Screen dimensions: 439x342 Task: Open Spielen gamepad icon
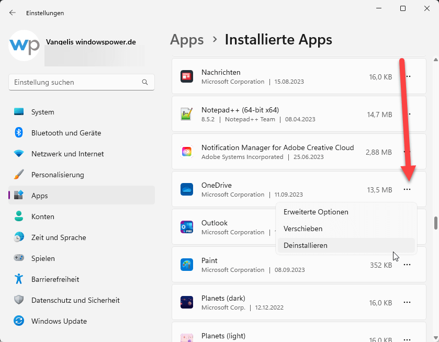tap(19, 258)
